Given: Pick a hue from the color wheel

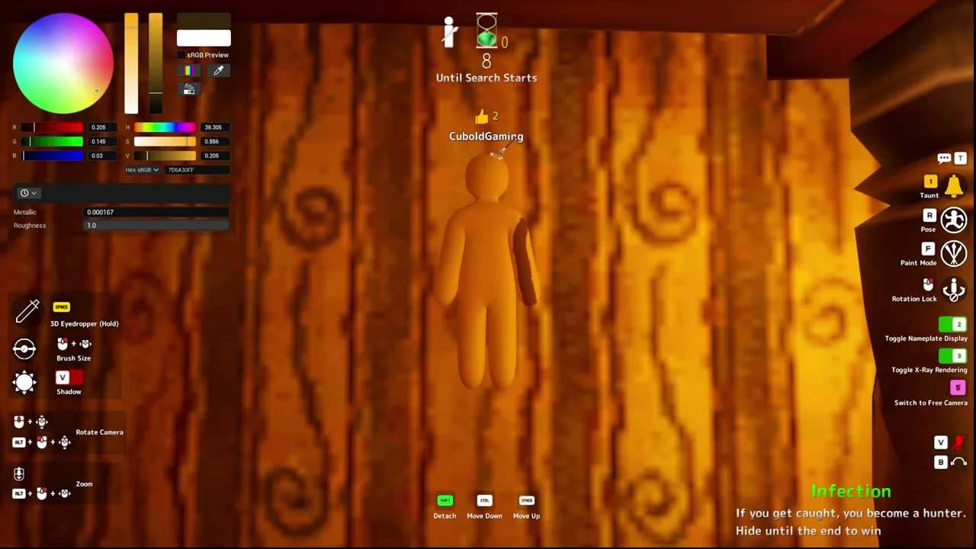Looking at the screenshot, I should pyautogui.click(x=63, y=63).
